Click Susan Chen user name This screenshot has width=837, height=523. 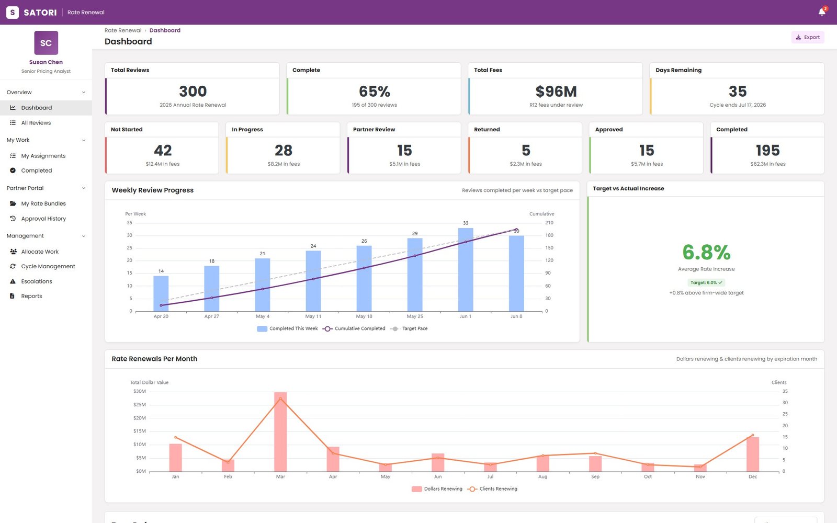point(46,62)
